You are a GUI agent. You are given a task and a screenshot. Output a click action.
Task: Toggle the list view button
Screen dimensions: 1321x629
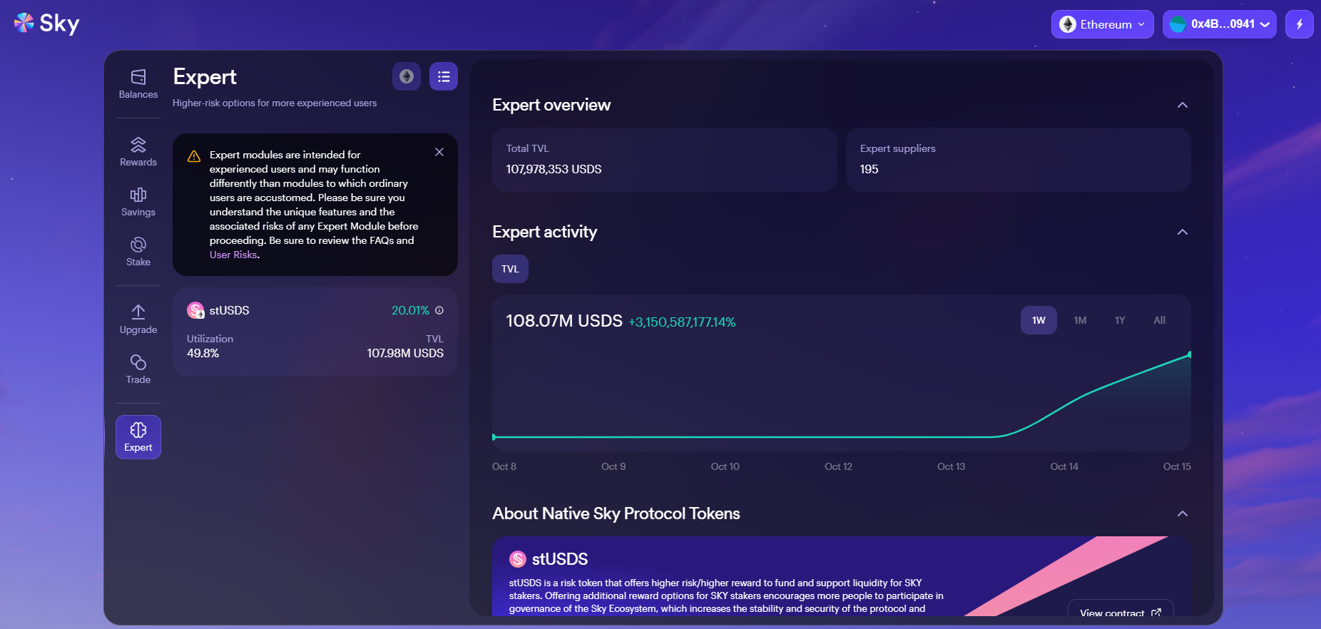pos(444,76)
